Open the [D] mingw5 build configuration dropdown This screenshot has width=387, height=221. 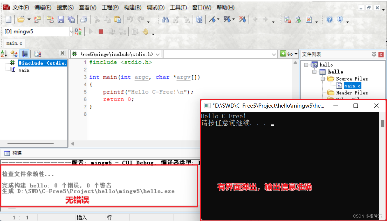[x=71, y=31]
